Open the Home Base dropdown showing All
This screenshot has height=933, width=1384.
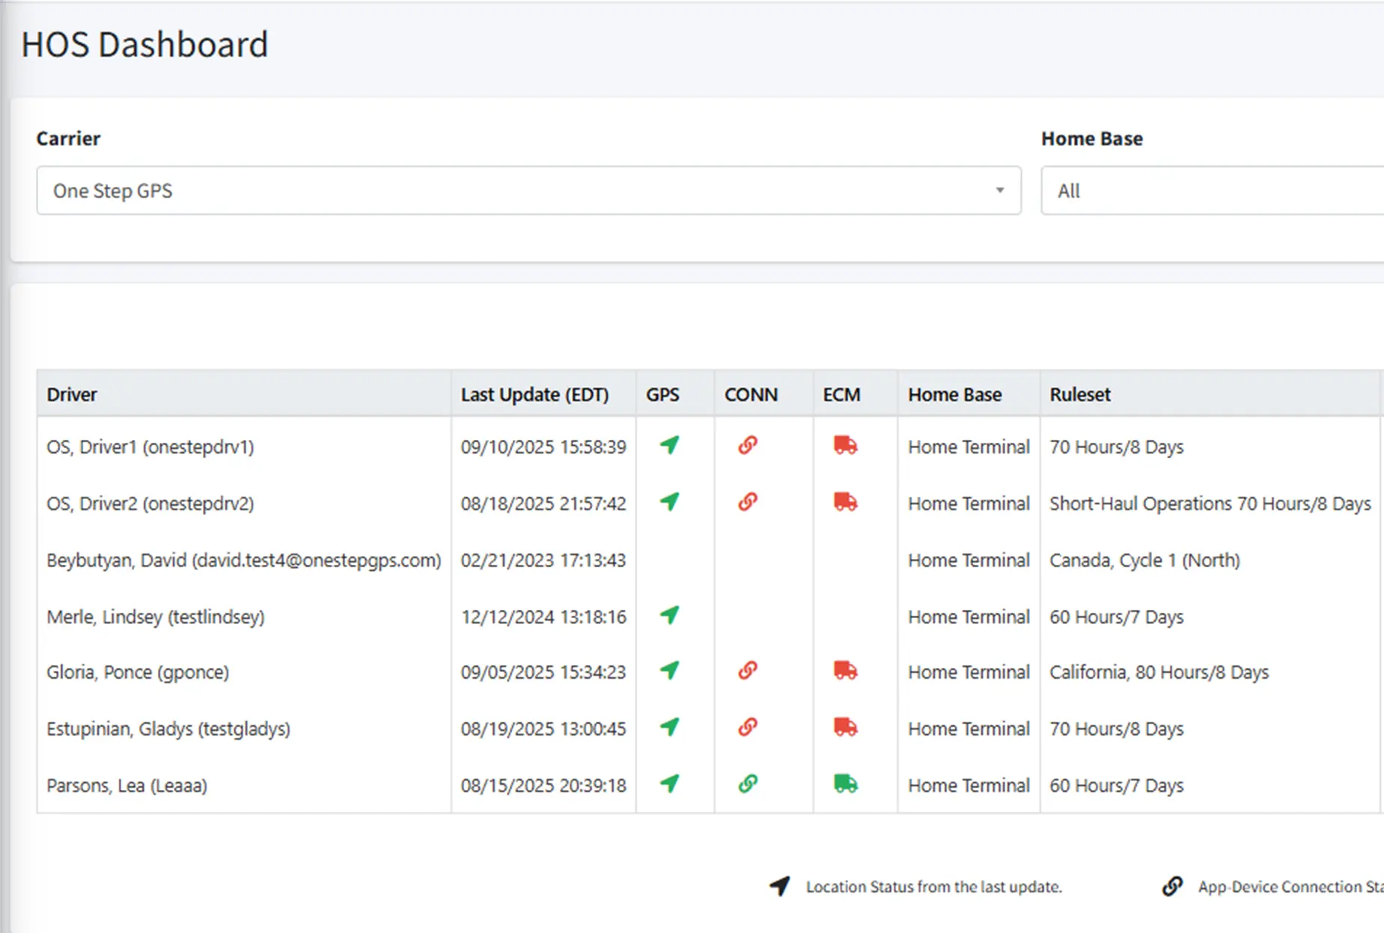tap(1212, 191)
